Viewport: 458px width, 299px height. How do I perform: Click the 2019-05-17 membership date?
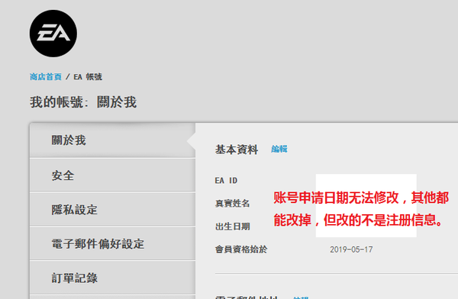[x=351, y=249]
